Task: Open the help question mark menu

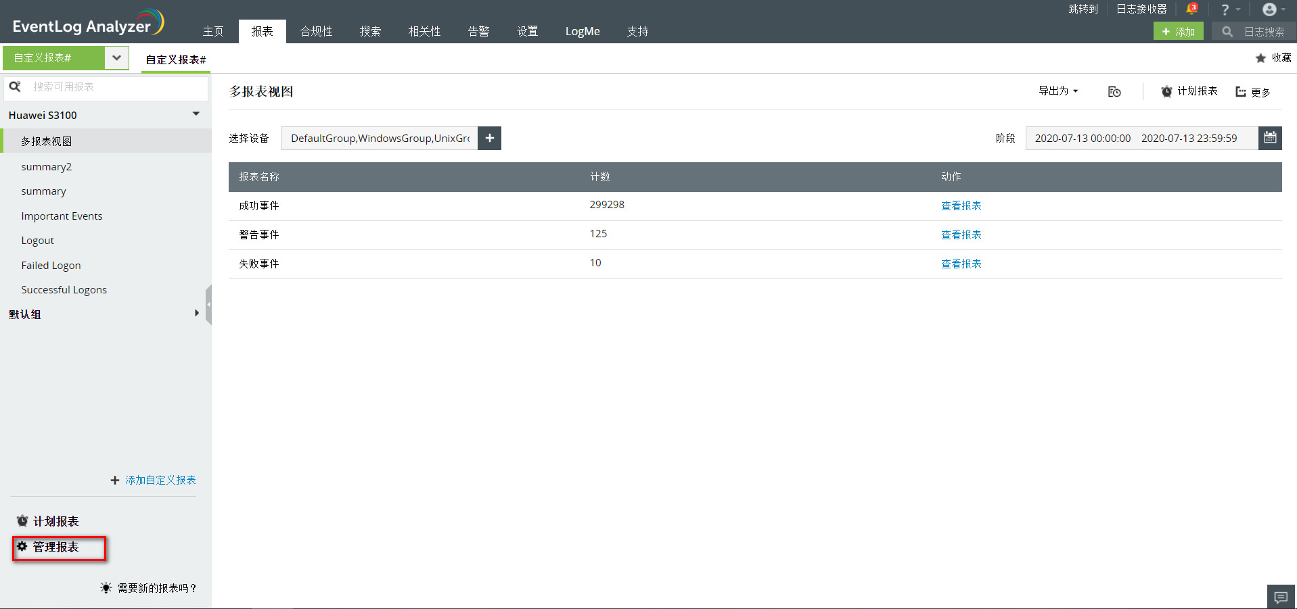Action: tap(1226, 9)
